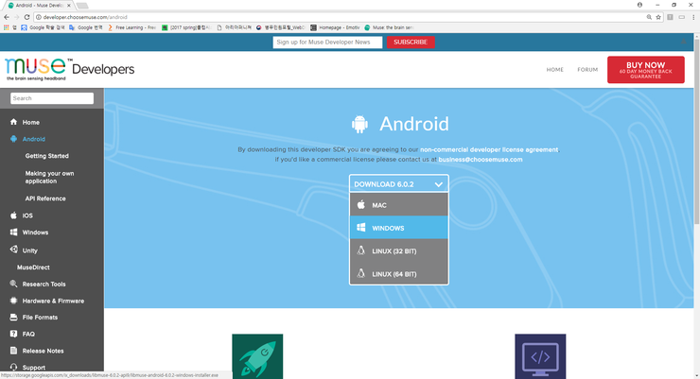Image resolution: width=700 pixels, height=379 pixels.
Task: Click the Windows icon in download list
Action: 360,228
